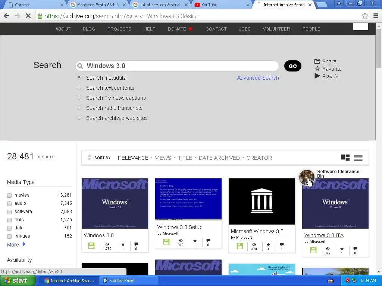Click floppy icon on Microsoft Windows 3.0 card
382x286 pixels.
tap(240, 246)
